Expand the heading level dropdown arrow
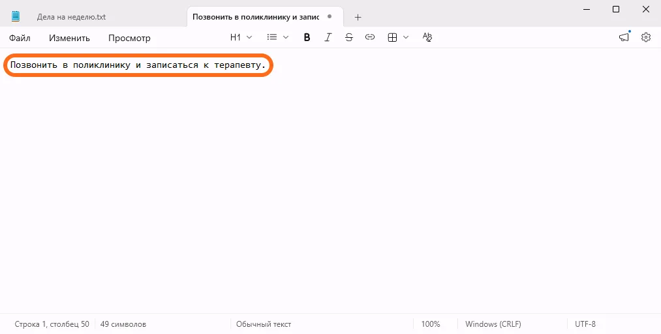Image resolution: width=661 pixels, height=334 pixels. point(249,37)
